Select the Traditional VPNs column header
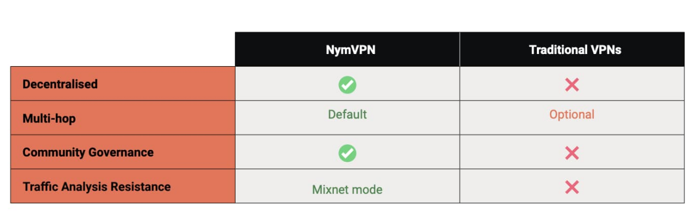 click(x=572, y=50)
